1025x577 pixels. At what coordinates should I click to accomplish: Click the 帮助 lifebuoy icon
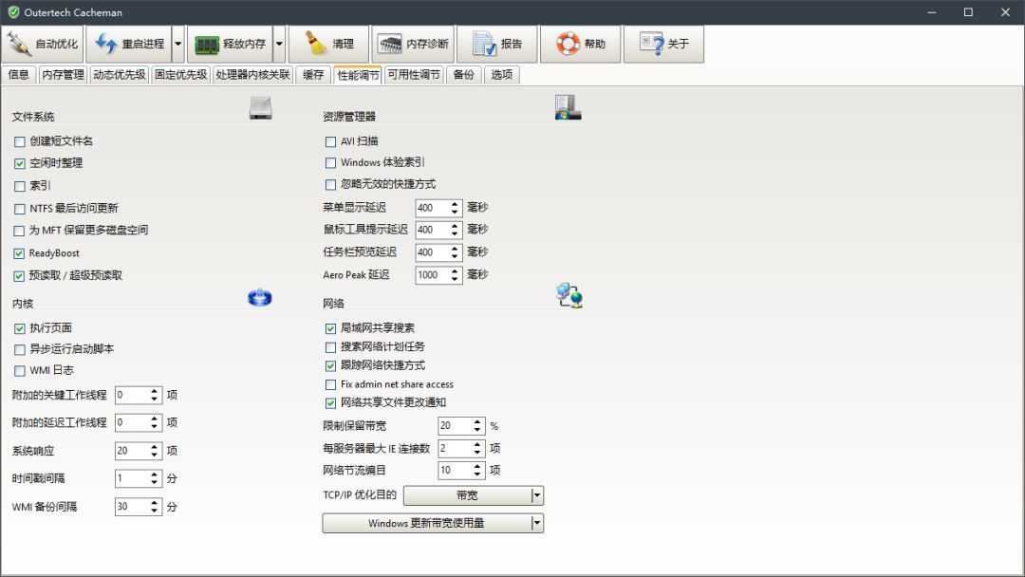568,44
